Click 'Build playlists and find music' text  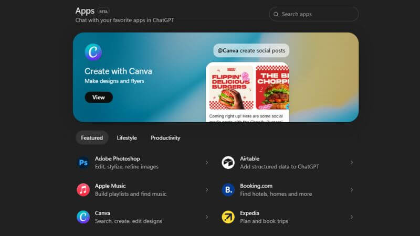pos(131,194)
